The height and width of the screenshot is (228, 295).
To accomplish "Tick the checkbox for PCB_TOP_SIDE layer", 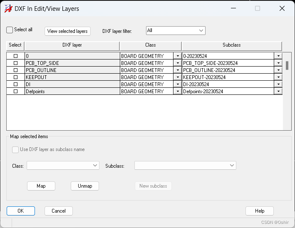I will (16, 63).
